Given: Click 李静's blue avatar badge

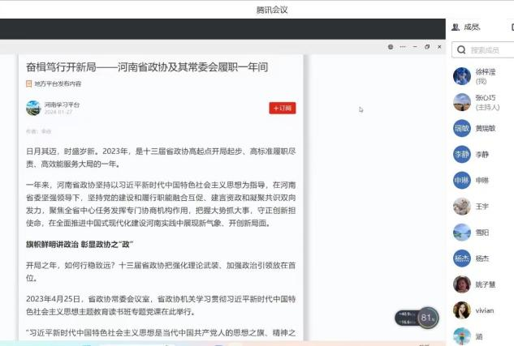Looking at the screenshot, I should point(462,154).
